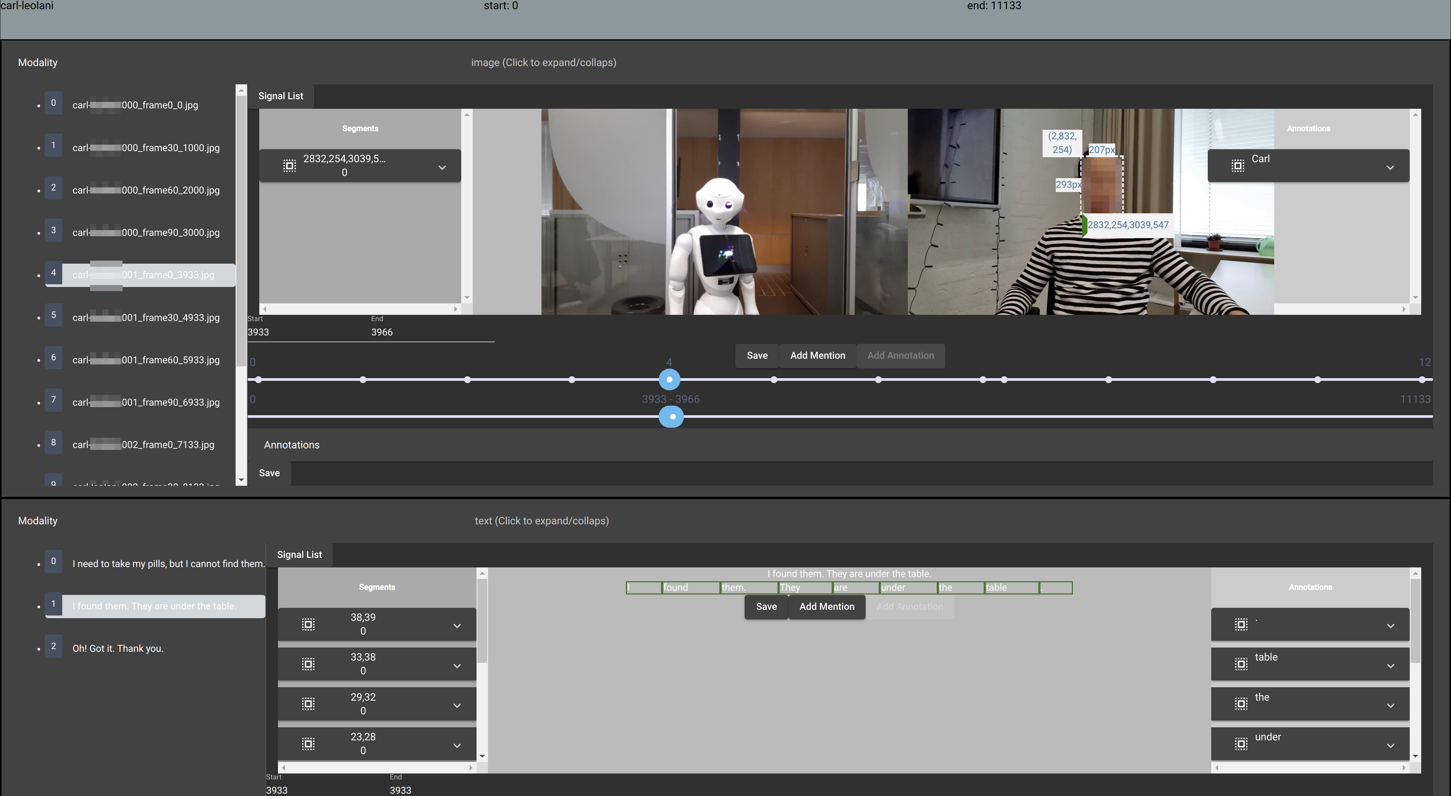Expand the Carl annotation chevron
This screenshot has width=1451, height=796.
(x=1390, y=167)
